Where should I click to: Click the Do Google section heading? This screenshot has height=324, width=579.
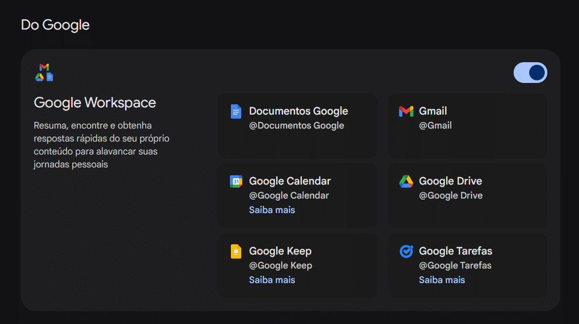56,25
